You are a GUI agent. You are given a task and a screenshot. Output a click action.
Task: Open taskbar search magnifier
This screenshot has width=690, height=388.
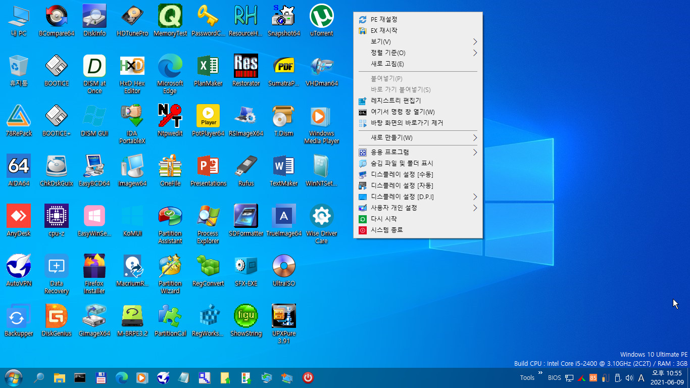pos(39,377)
